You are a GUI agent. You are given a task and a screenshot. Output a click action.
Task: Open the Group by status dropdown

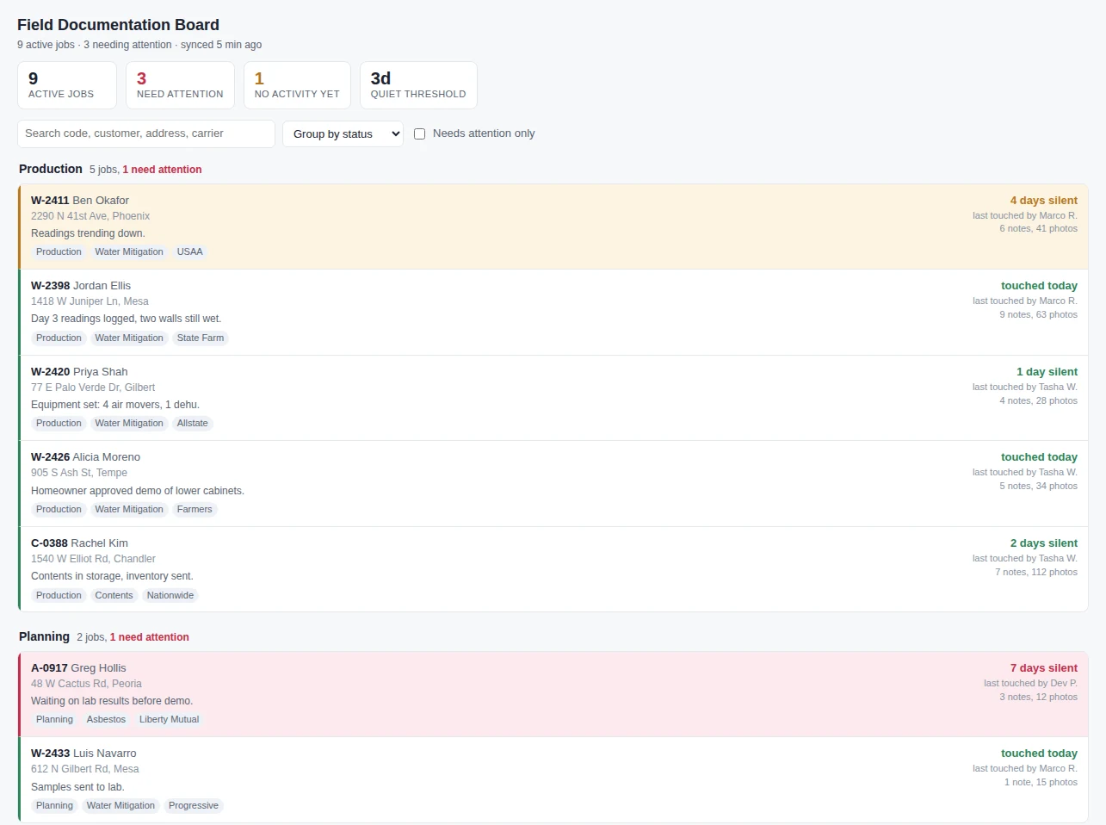pos(343,133)
